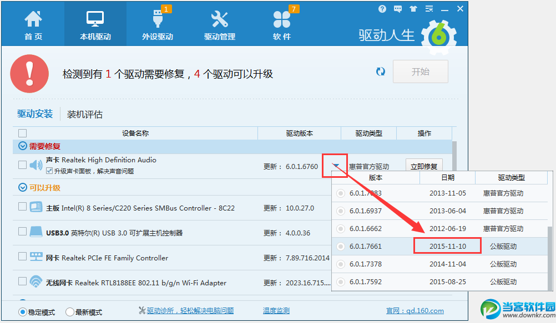Click the 驱动类型 column header in main table
The width and height of the screenshot is (556, 323).
[369, 133]
